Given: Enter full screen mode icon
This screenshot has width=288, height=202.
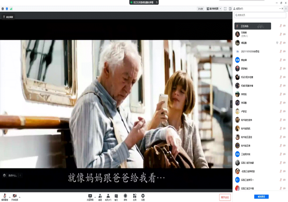Looking at the screenshot, I should 225,9.
